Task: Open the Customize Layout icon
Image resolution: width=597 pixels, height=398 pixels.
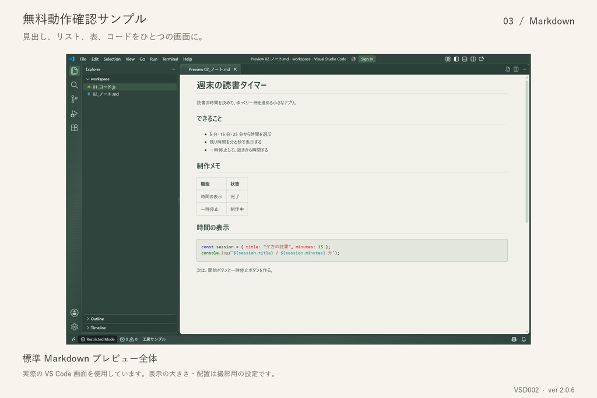Action: [448, 59]
